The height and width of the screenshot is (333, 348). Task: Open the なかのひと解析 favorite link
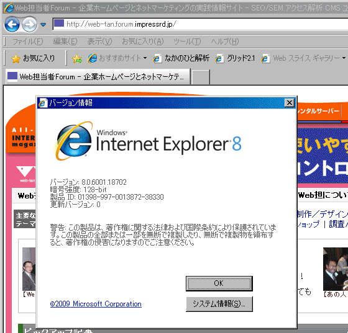(x=181, y=58)
